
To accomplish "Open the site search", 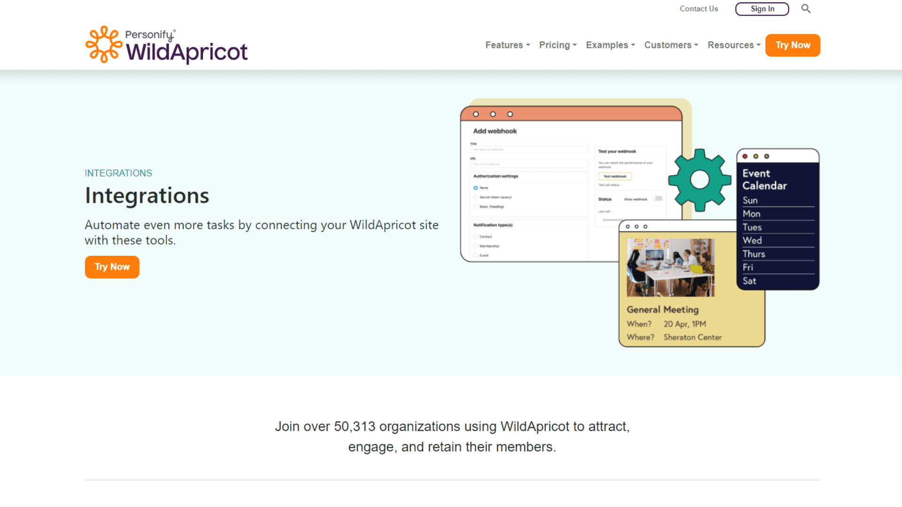I will [805, 8].
